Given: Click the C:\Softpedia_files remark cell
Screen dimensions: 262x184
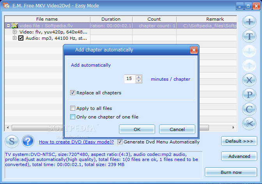Looking at the screenshot, I should tap(207, 26).
